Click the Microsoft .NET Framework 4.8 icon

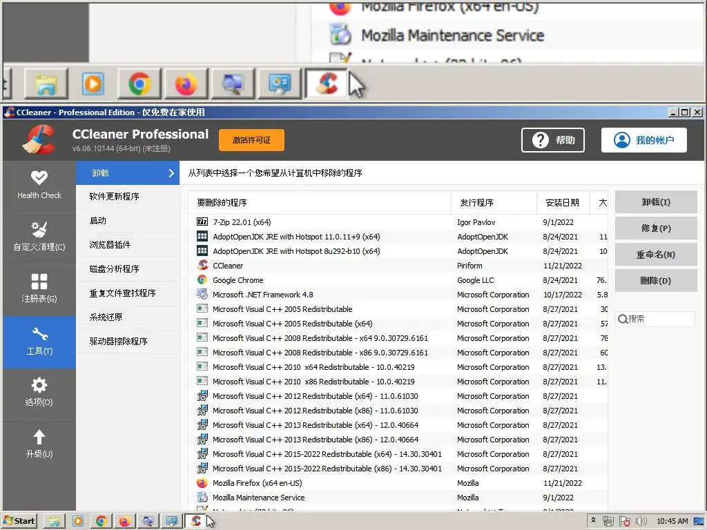202,294
